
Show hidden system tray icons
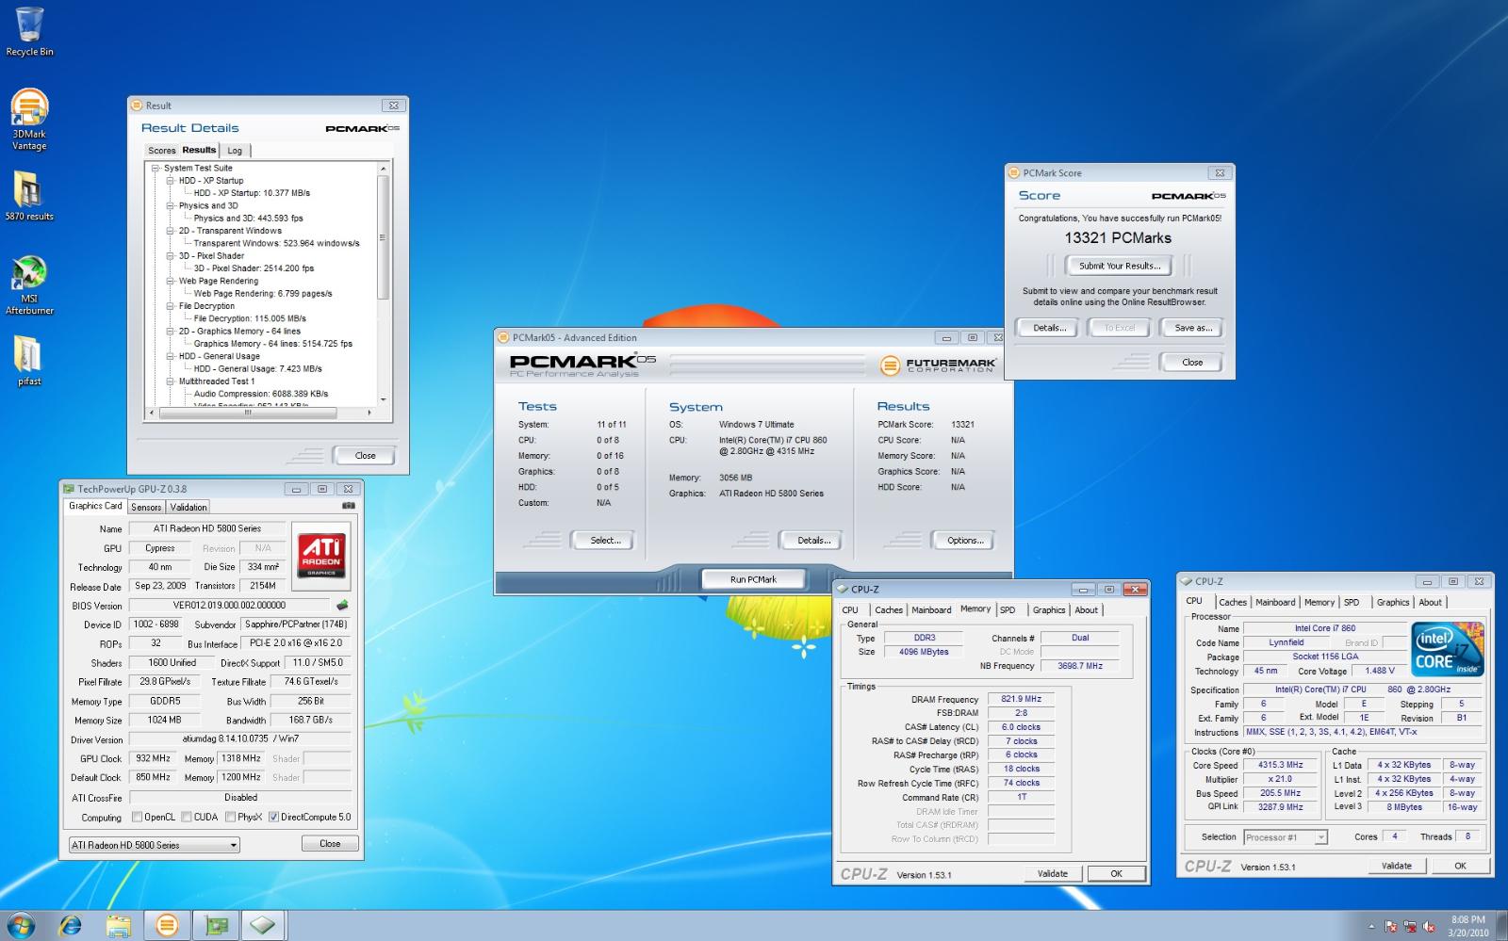1371,927
